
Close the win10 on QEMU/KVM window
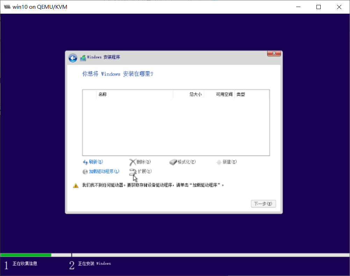tap(339, 7)
